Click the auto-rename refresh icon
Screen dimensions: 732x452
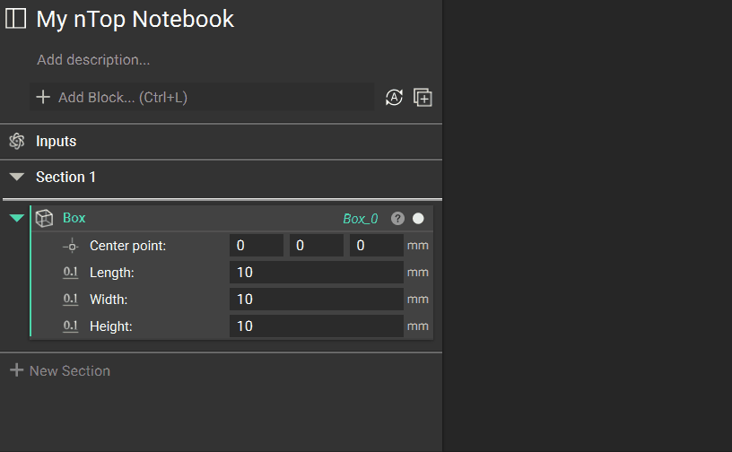point(394,98)
